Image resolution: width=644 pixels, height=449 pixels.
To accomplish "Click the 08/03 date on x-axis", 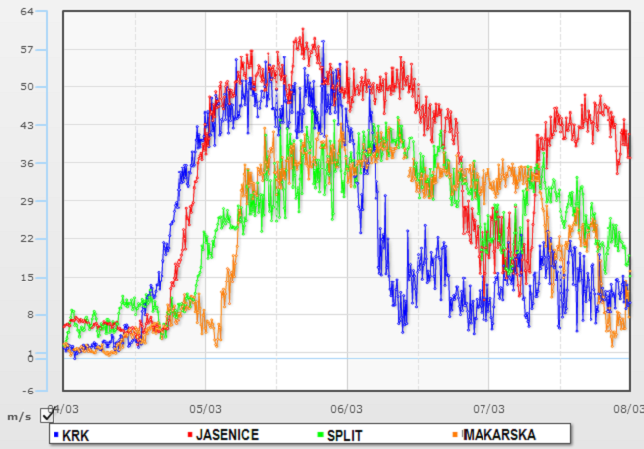I will (x=627, y=407).
